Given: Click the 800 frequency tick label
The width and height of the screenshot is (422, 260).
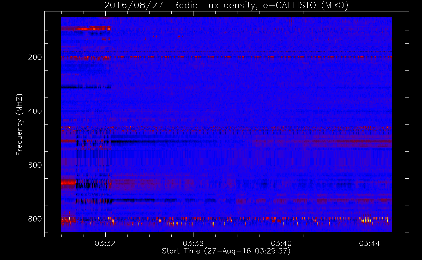Looking at the screenshot, I should 35,219.
